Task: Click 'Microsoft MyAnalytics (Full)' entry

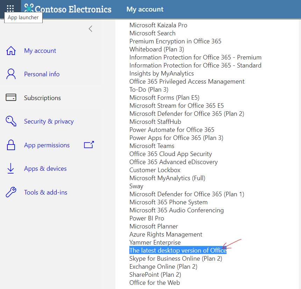Action: (167, 178)
